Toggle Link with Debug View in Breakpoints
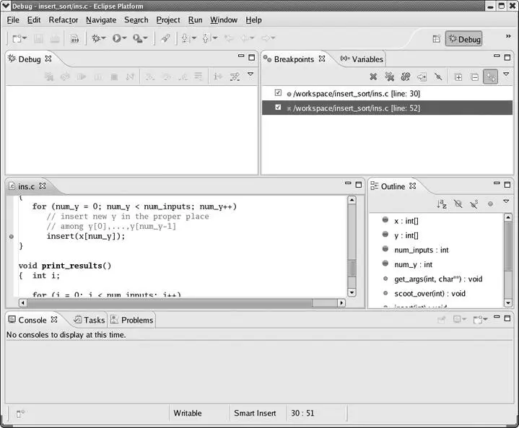This screenshot has width=519, height=428. pos(491,77)
